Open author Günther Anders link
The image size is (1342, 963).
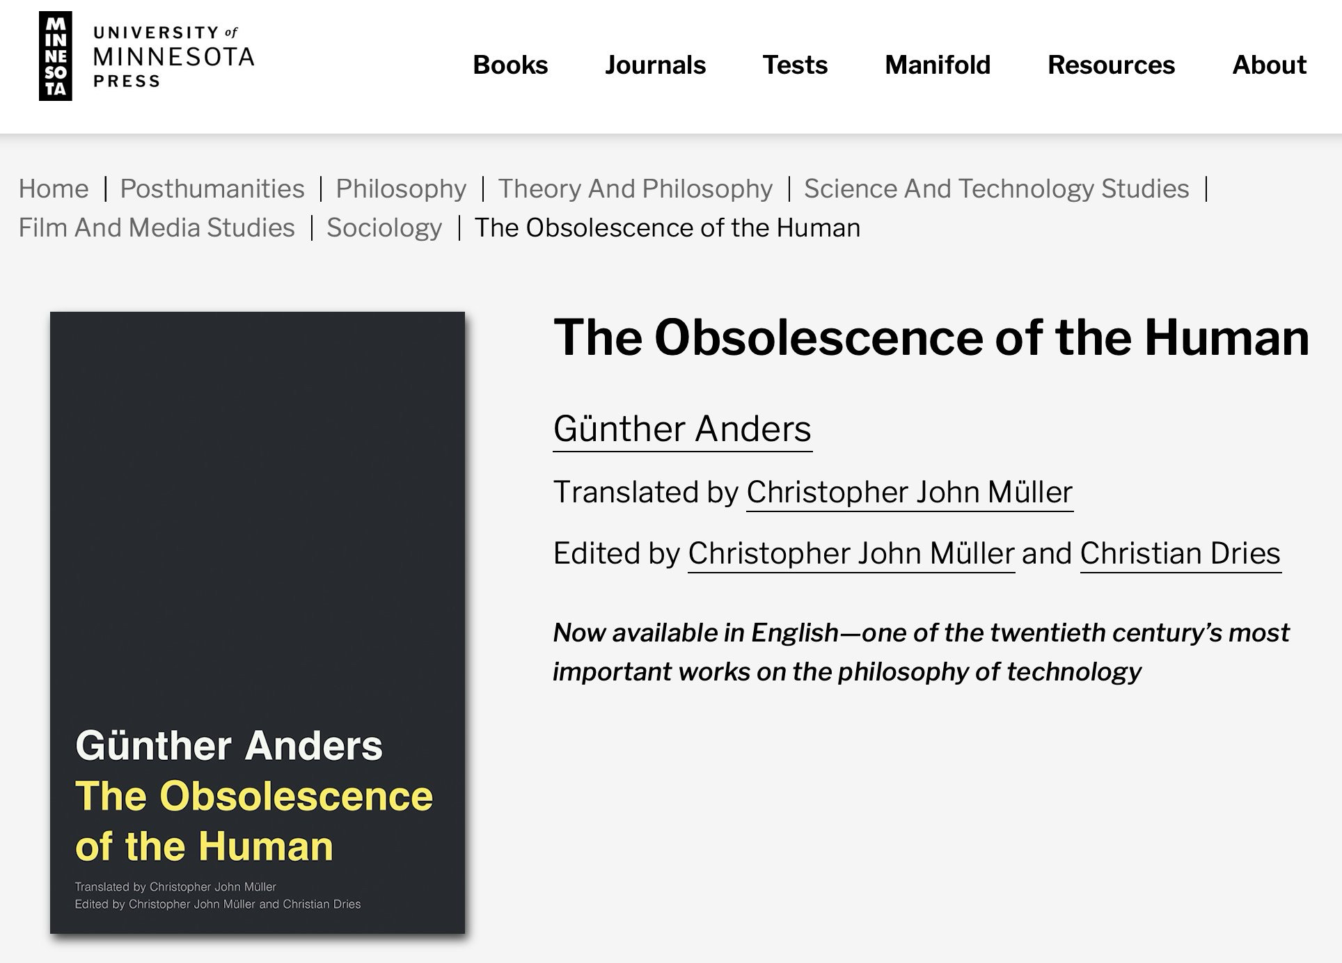[x=682, y=429]
